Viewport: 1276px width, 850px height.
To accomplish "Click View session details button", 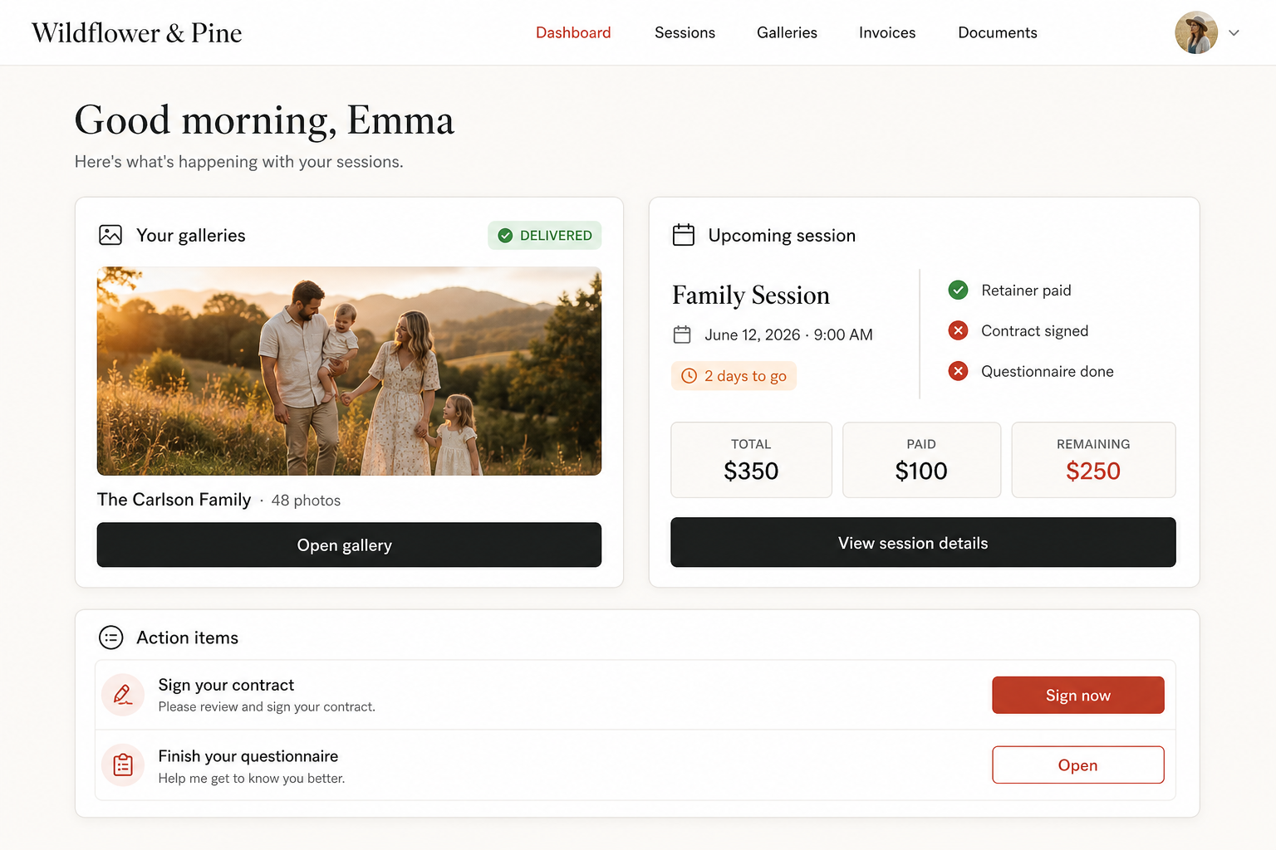I will click(923, 542).
